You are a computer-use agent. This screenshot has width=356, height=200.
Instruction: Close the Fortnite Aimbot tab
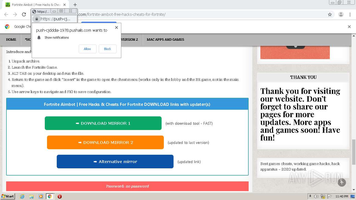point(65,5)
